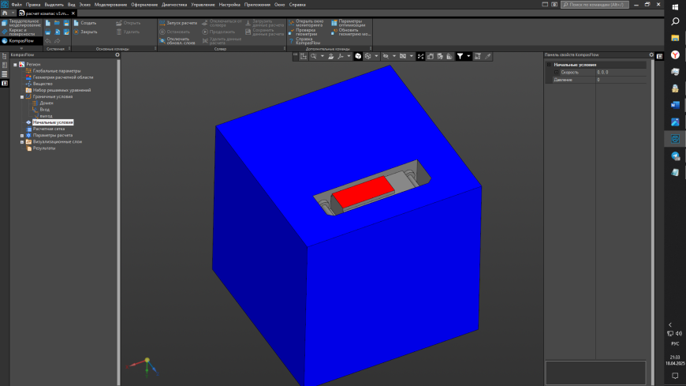This screenshot has width=686, height=386.
Task: Click the print icon in Системная
Action: click(48, 32)
